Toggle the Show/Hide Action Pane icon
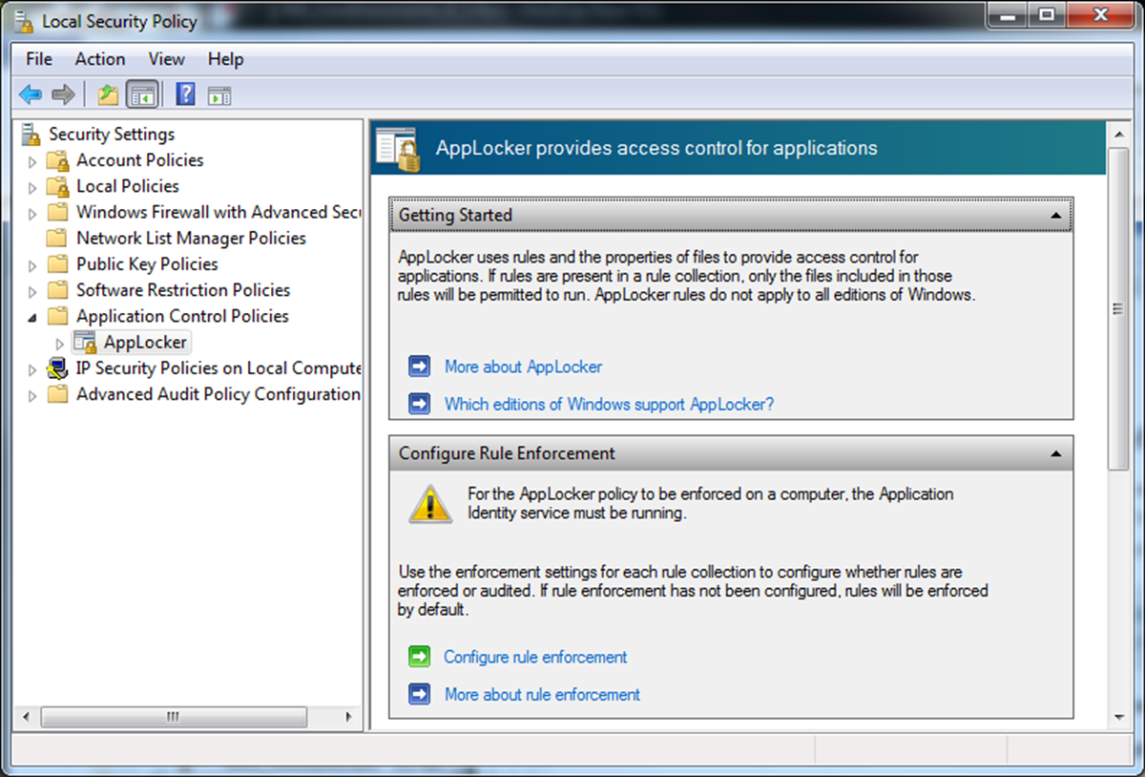Screen dimensions: 1145x777 pos(219,94)
